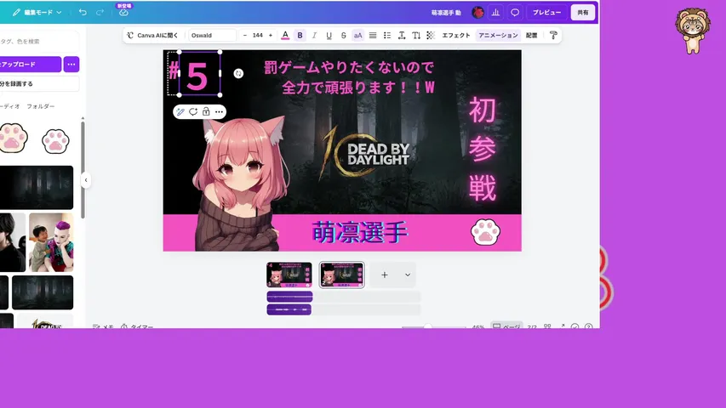
Task: Switch to the フォルダー folders tab
Action: coord(40,106)
